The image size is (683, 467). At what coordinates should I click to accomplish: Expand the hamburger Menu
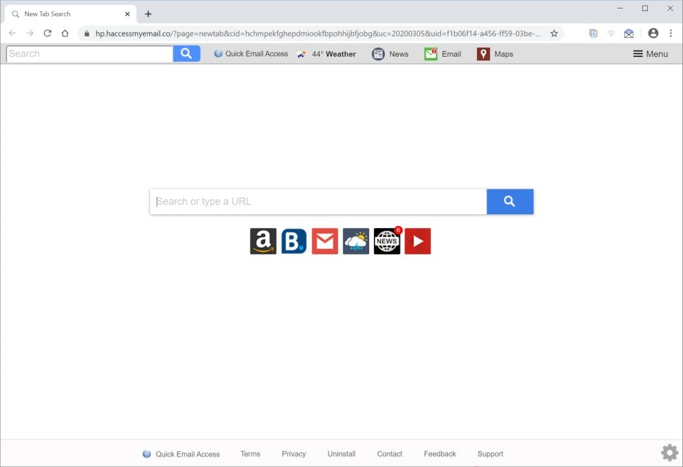650,54
